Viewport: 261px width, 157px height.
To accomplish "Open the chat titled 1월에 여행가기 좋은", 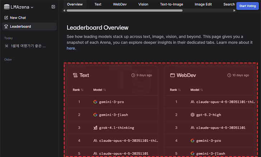I will tap(28, 46).
